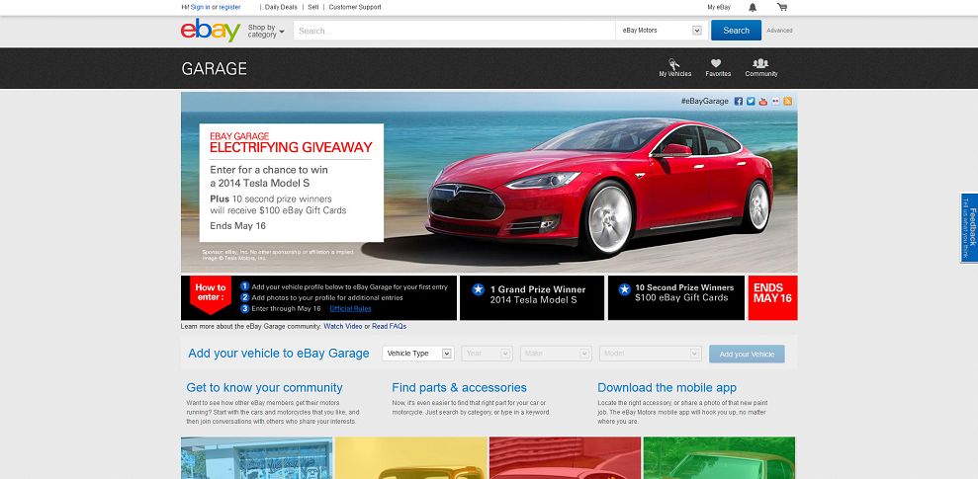Open the eBay Motors category dropdown
This screenshot has width=978, height=479.
point(662,31)
